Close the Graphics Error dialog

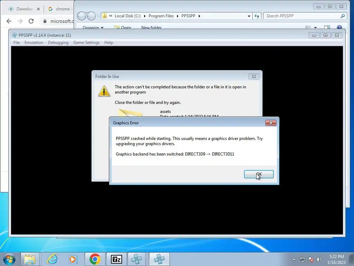coord(271,123)
